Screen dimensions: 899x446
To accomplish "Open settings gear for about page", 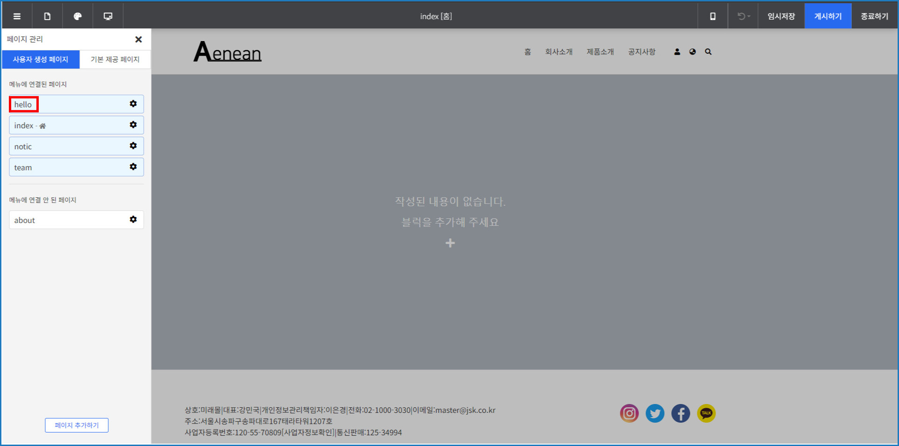I will click(x=133, y=219).
